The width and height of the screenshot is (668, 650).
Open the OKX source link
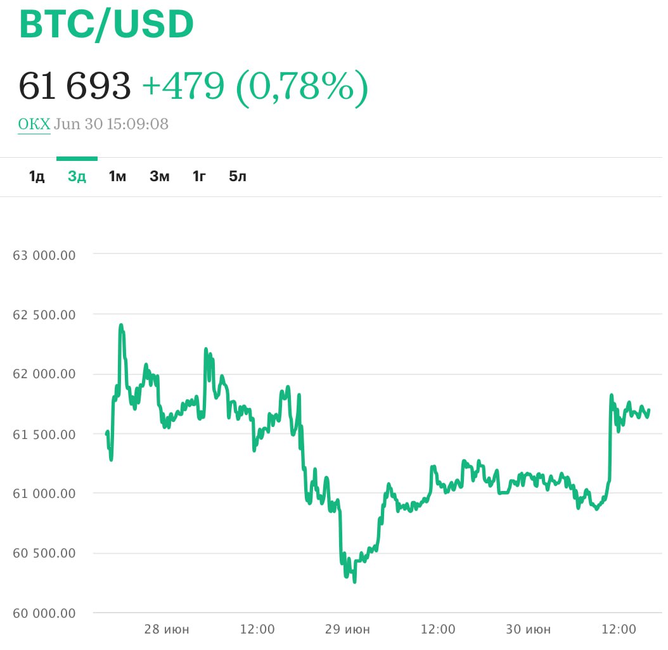coord(34,124)
